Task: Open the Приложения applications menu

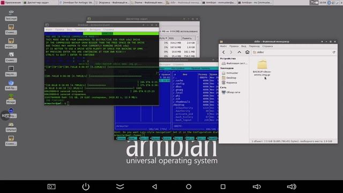Action: point(11,3)
